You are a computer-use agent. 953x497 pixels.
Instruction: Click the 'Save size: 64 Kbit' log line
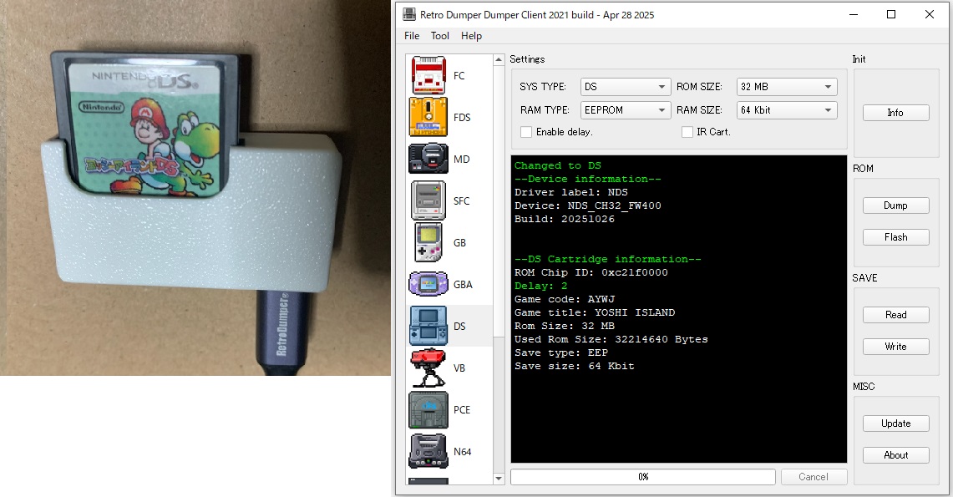(575, 366)
